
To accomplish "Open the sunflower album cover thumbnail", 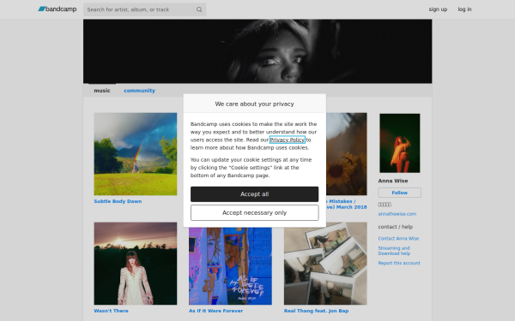I will 347,154.
